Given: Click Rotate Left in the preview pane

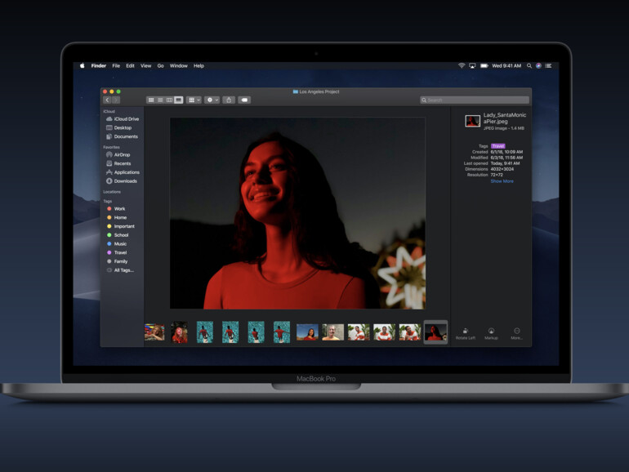Looking at the screenshot, I should pyautogui.click(x=466, y=333).
